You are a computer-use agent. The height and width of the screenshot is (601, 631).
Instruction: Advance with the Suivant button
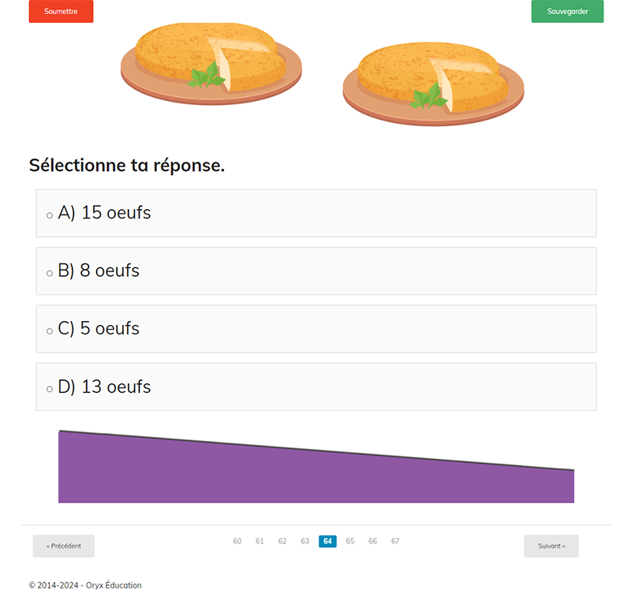tap(551, 546)
